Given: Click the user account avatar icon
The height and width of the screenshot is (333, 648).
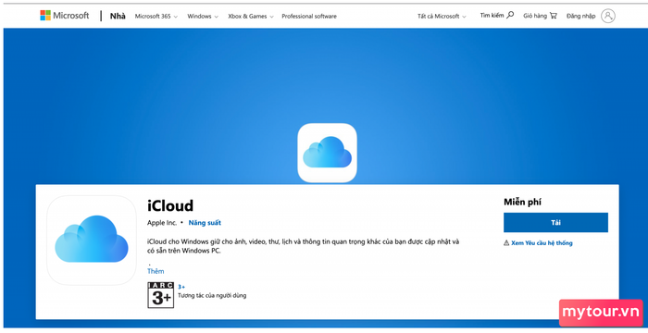Looking at the screenshot, I should 608,16.
